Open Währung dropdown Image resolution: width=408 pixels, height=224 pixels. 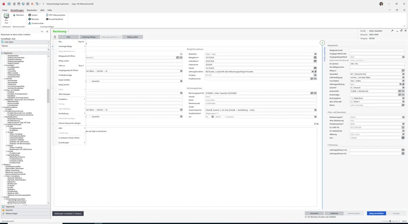click(403, 134)
